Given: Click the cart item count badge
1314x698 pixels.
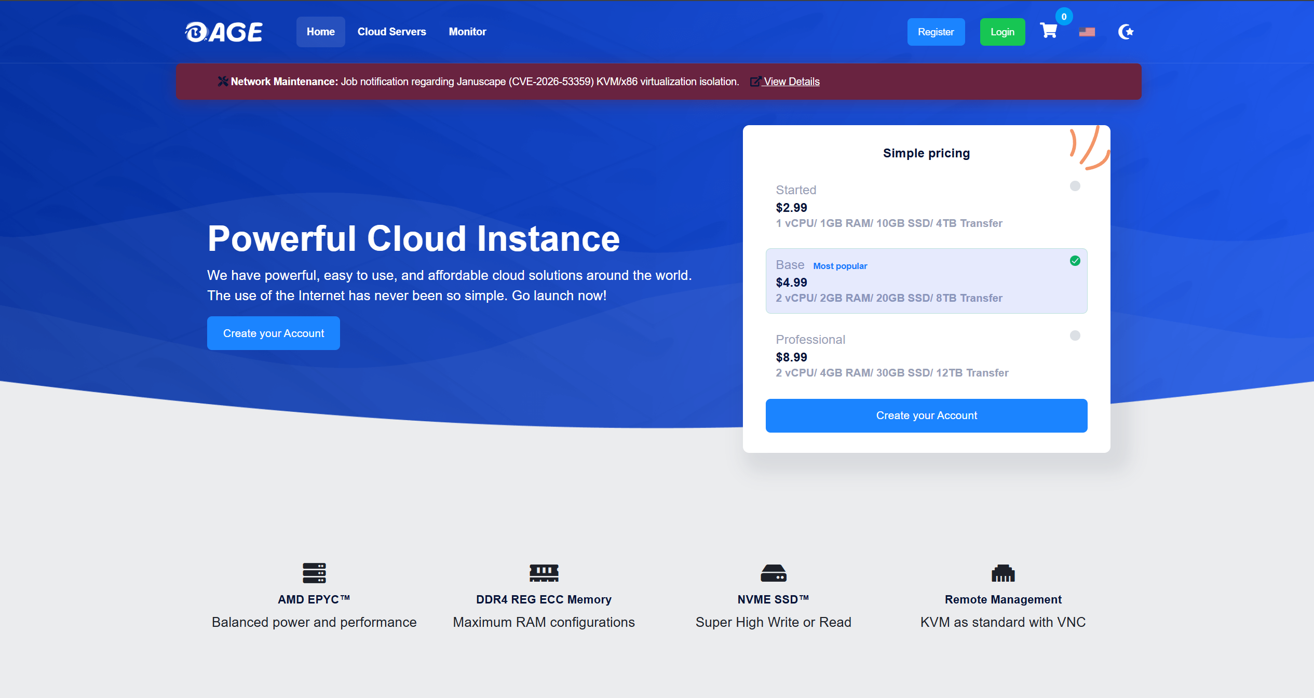Looking at the screenshot, I should 1064,17.
